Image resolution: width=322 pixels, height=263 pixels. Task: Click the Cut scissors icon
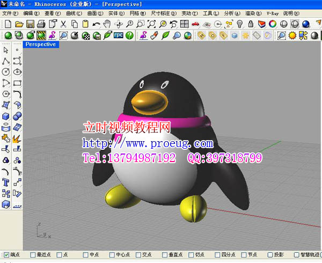[63, 24]
